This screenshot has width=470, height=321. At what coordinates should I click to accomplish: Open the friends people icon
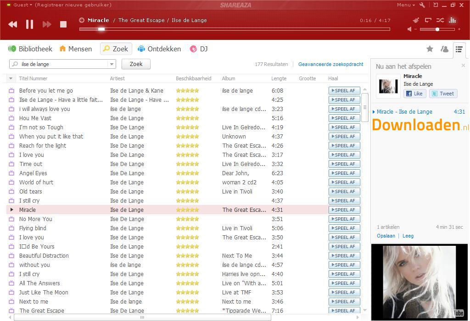[x=444, y=49]
